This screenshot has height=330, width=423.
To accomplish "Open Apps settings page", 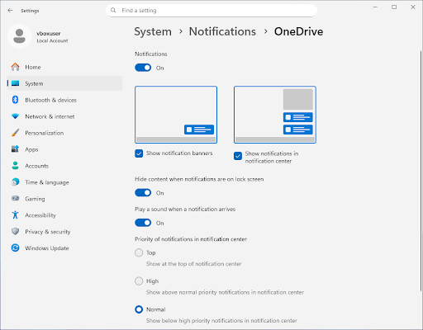I will pos(64,149).
